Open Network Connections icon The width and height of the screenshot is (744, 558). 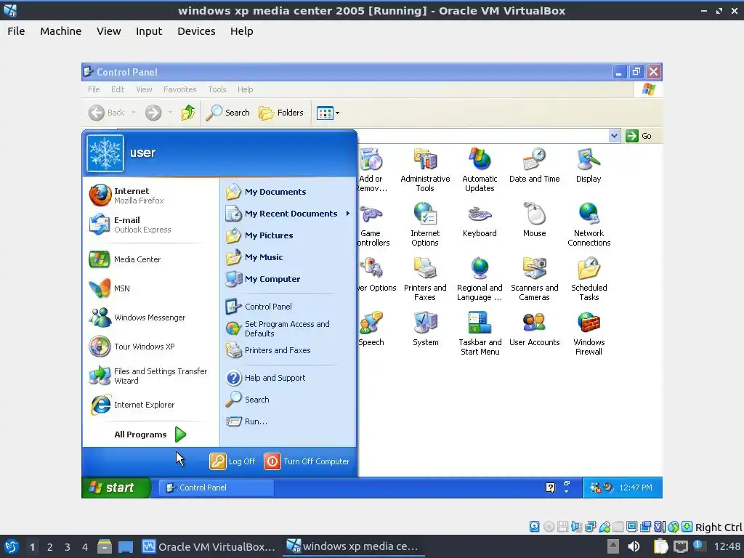[589, 225]
